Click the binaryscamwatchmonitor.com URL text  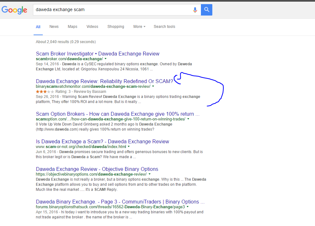[x=93, y=87]
